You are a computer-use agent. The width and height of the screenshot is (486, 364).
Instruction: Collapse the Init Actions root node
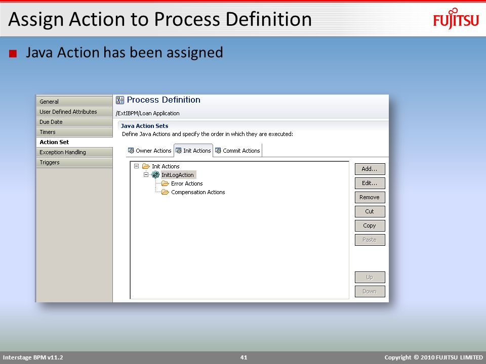click(x=136, y=166)
